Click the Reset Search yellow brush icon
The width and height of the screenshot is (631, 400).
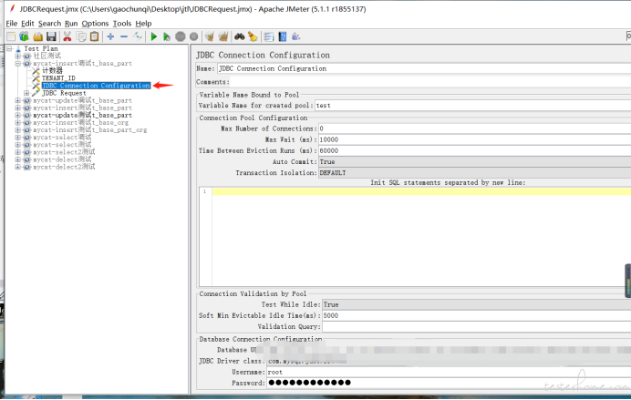(x=253, y=36)
